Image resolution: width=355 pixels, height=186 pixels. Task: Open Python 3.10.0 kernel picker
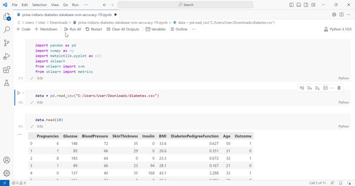(x=337, y=29)
